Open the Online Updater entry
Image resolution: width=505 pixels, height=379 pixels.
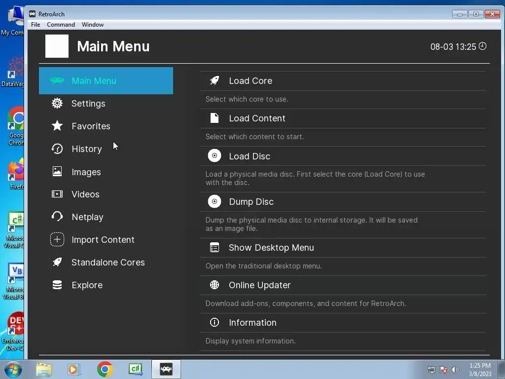(x=343, y=285)
